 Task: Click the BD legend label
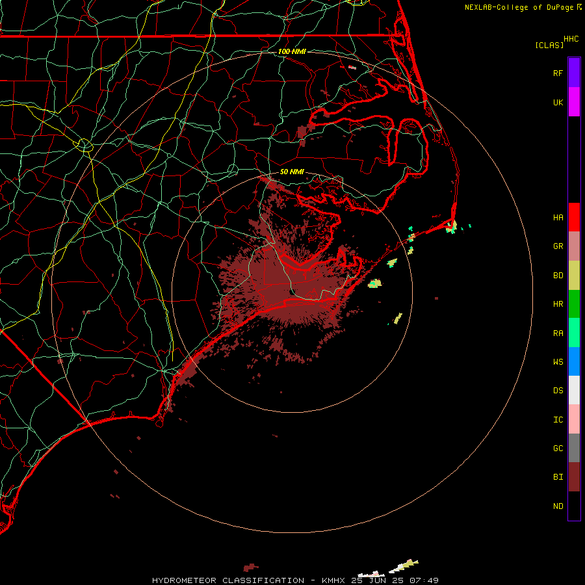(x=558, y=276)
